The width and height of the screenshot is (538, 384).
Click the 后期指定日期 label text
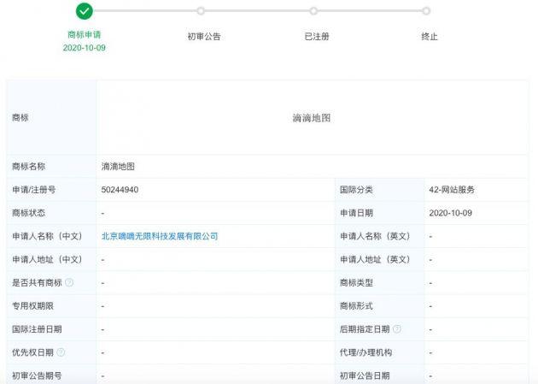pyautogui.click(x=365, y=329)
